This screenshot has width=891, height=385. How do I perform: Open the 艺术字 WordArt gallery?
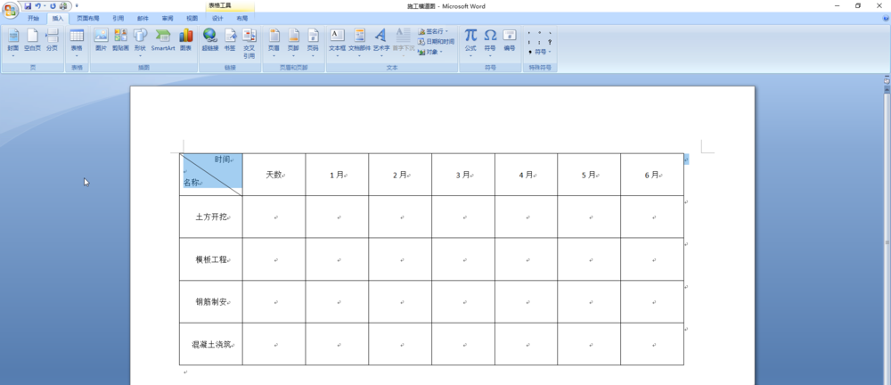click(381, 42)
